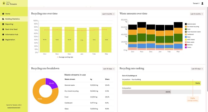The image size is (208, 112).
Task: Click the 2nd position 49.5% ranking bar
Action: point(147,92)
